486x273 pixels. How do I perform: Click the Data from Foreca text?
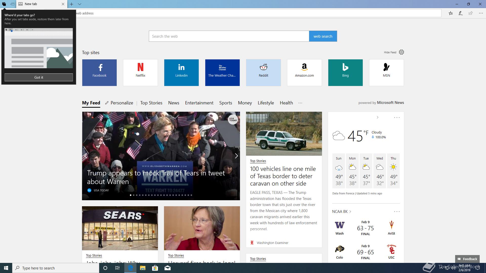[x=343, y=193]
